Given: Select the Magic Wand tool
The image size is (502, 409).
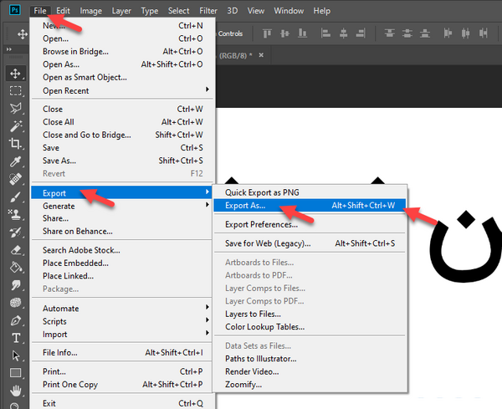Looking at the screenshot, I should click(x=15, y=126).
